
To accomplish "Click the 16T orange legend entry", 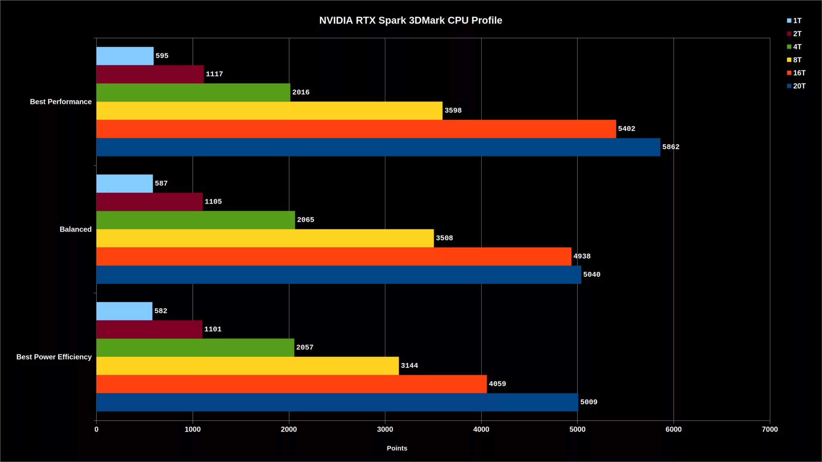I will [x=796, y=73].
